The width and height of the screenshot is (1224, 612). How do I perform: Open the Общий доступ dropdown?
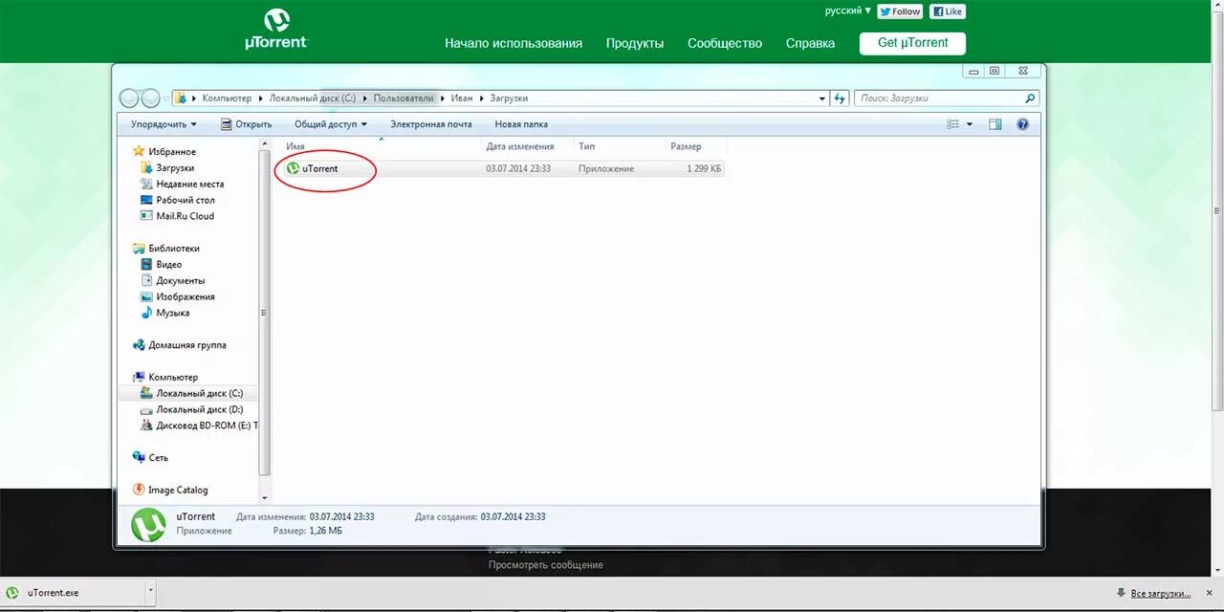[x=331, y=124]
